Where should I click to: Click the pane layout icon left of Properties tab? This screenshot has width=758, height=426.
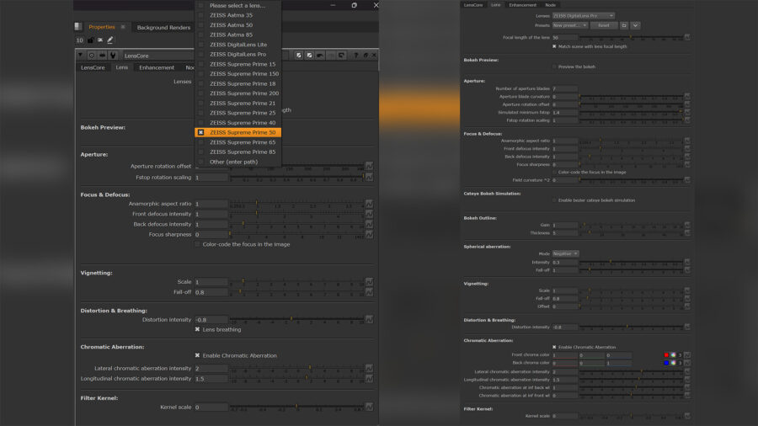(78, 27)
